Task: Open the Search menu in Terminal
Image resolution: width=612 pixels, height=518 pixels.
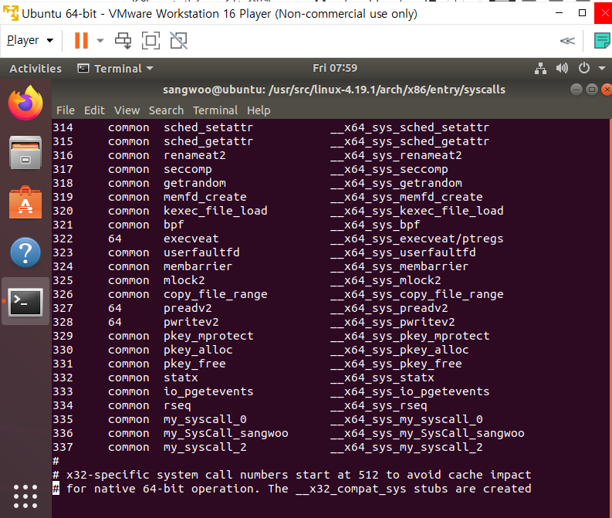Action: coord(166,110)
